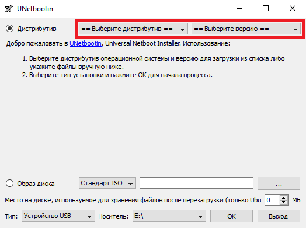Open the Носитель E:\ drive dropdown

point(169,216)
